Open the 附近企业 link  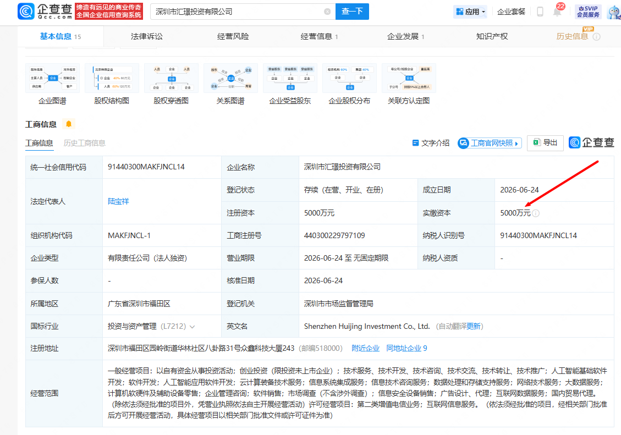pyautogui.click(x=365, y=348)
